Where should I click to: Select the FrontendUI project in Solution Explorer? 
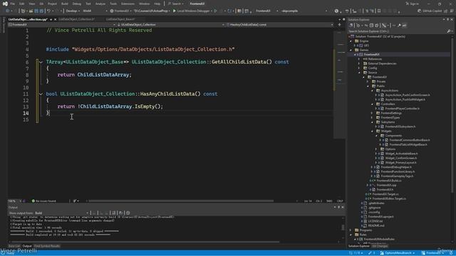(371, 55)
